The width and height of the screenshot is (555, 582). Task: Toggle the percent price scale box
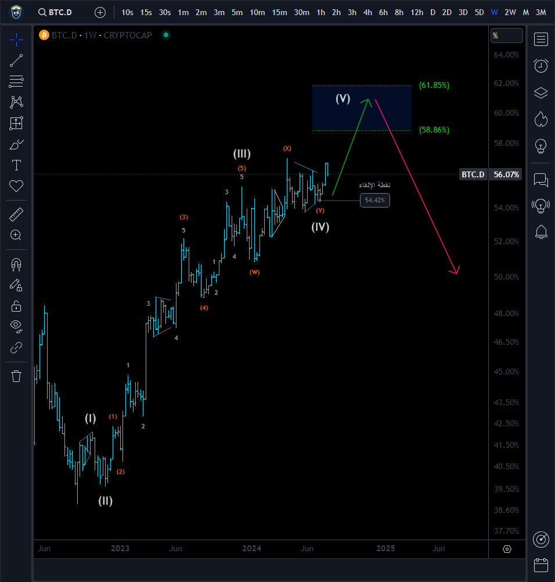click(506, 35)
